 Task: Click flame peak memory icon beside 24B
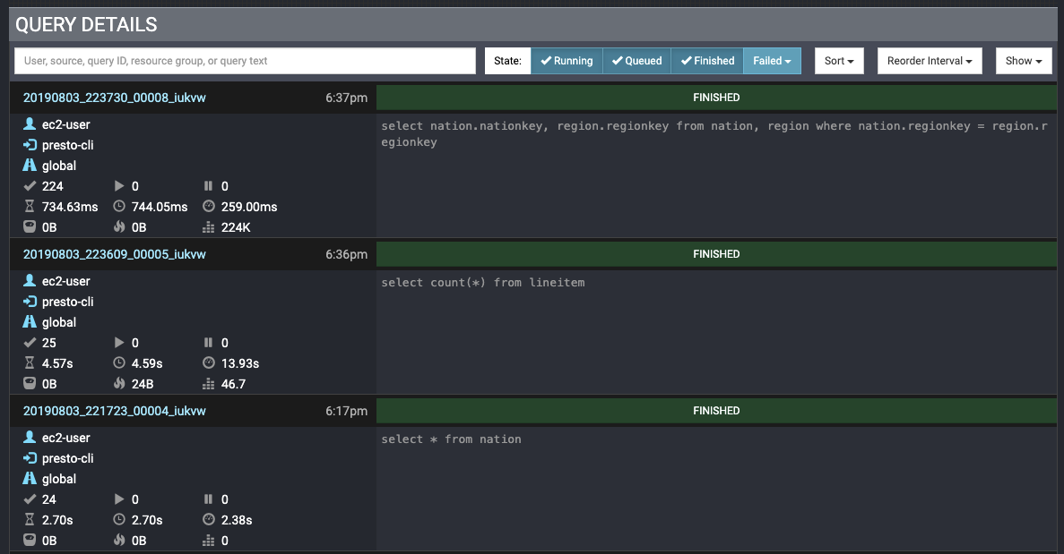click(x=119, y=384)
